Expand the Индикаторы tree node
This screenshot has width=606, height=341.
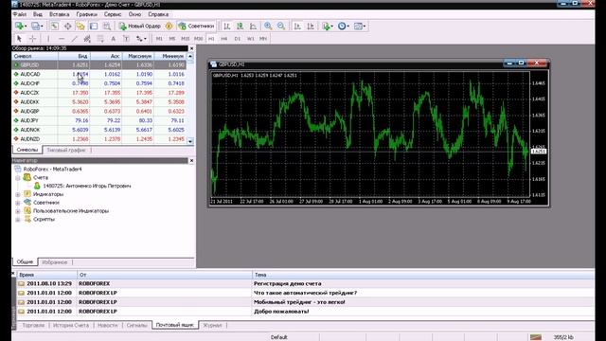point(18,194)
